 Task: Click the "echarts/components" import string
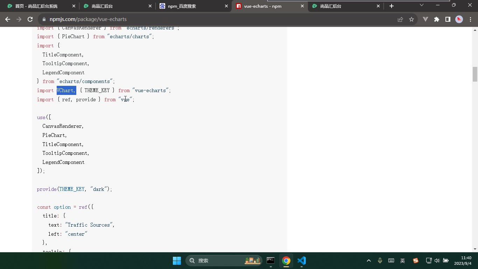click(85, 81)
